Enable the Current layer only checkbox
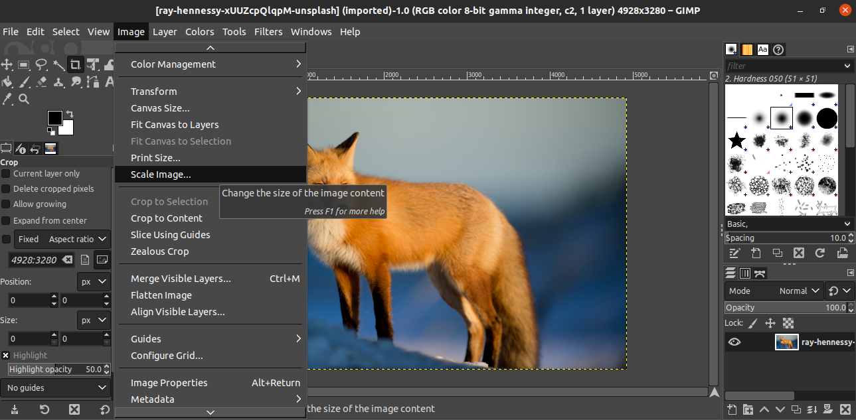Screen dimensions: 856x420 [6, 174]
